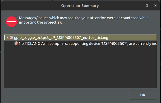This screenshot has width=161, height=103.
Task: Click empty area of the messages list
Action: (80, 67)
